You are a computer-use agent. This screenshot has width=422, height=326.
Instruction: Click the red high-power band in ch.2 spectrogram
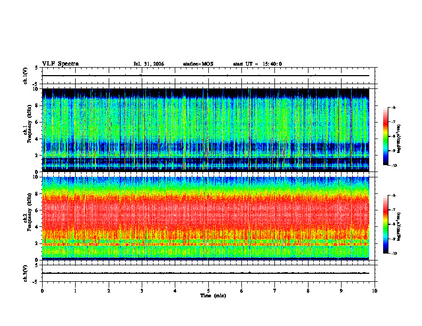(x=206, y=213)
